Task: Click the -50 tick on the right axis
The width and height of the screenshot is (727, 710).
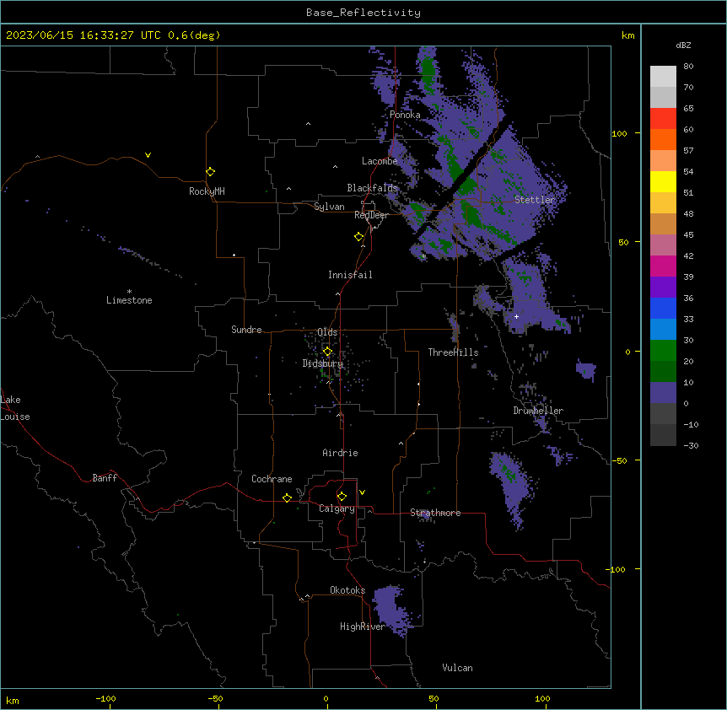Action: [x=619, y=460]
